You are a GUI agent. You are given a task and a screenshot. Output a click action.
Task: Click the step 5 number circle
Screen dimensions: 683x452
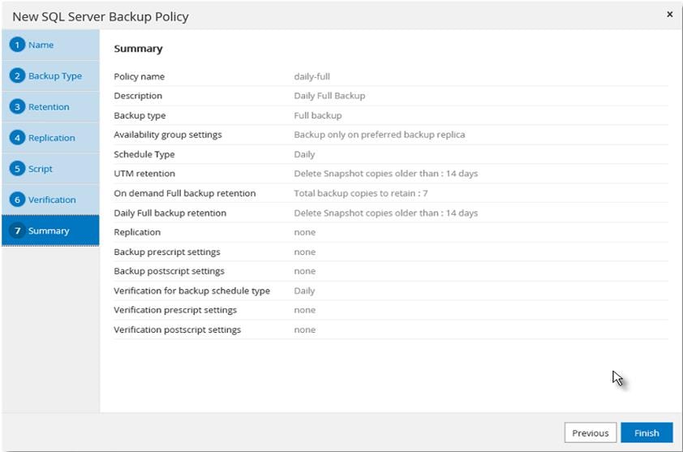coord(17,169)
